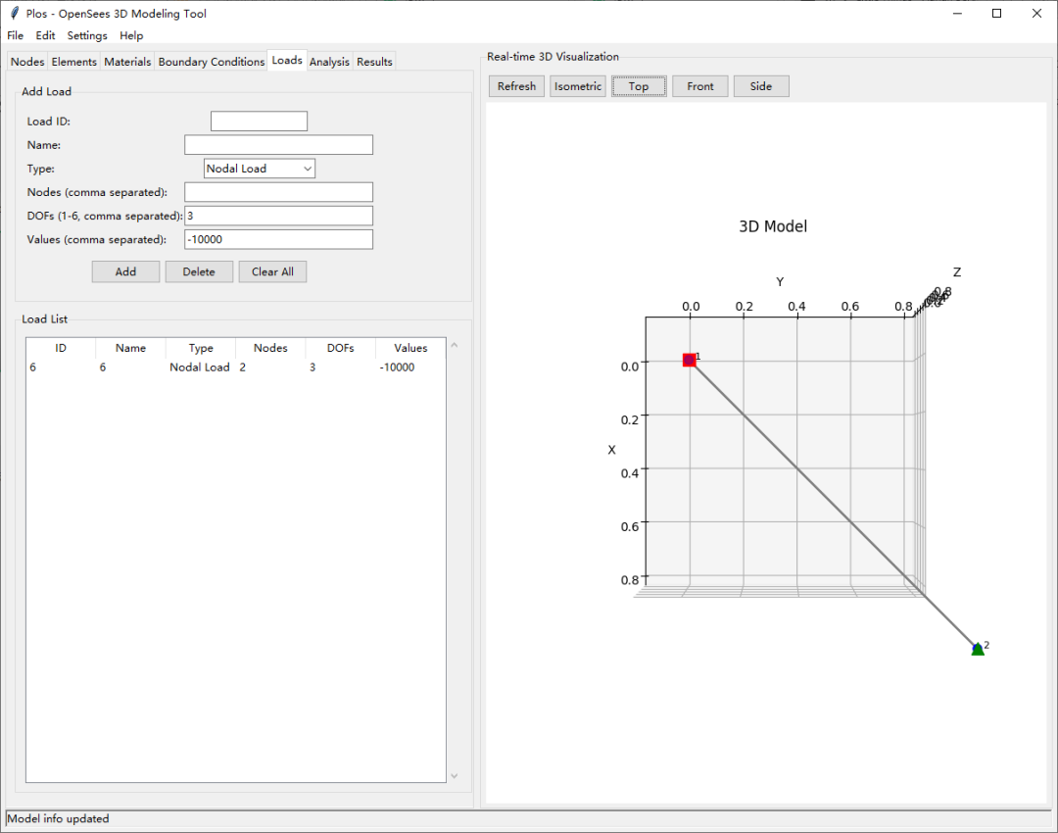Switch to the Elements tab

coord(74,62)
